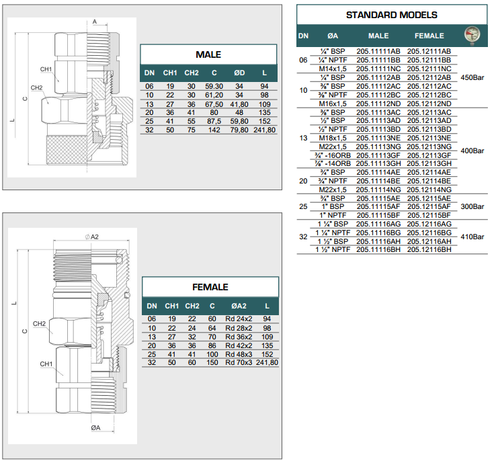Click the STANDARD MODELS table title
Screen dimensions: 496x461
(391, 15)
